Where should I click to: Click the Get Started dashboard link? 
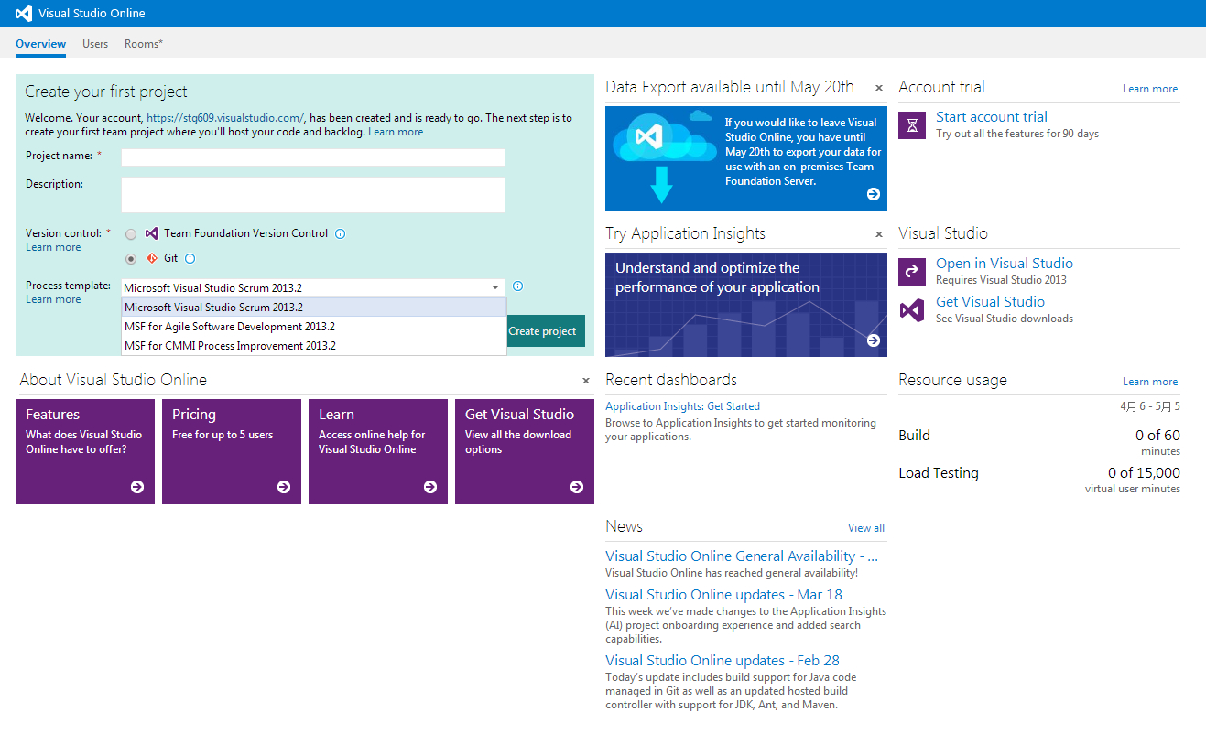click(x=733, y=406)
